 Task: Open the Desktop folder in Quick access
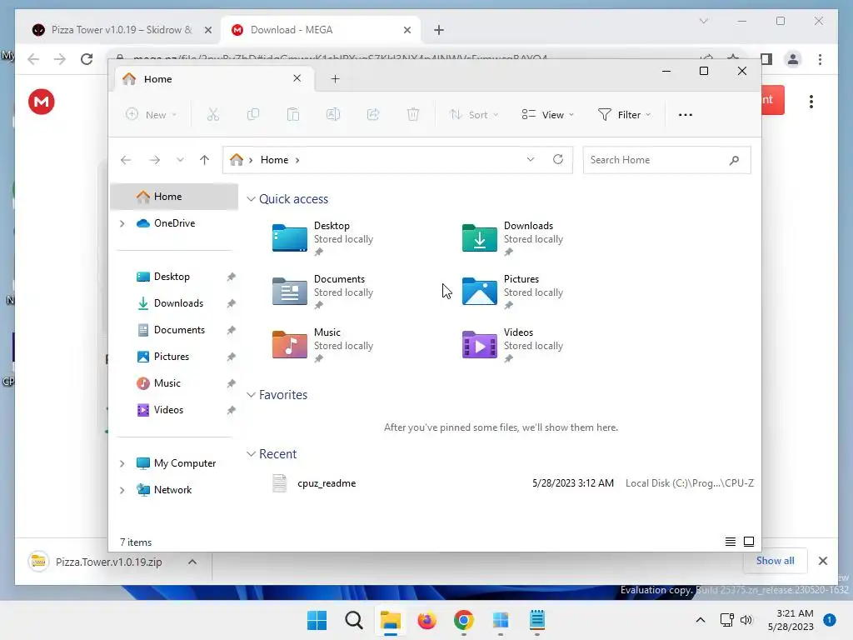323,238
